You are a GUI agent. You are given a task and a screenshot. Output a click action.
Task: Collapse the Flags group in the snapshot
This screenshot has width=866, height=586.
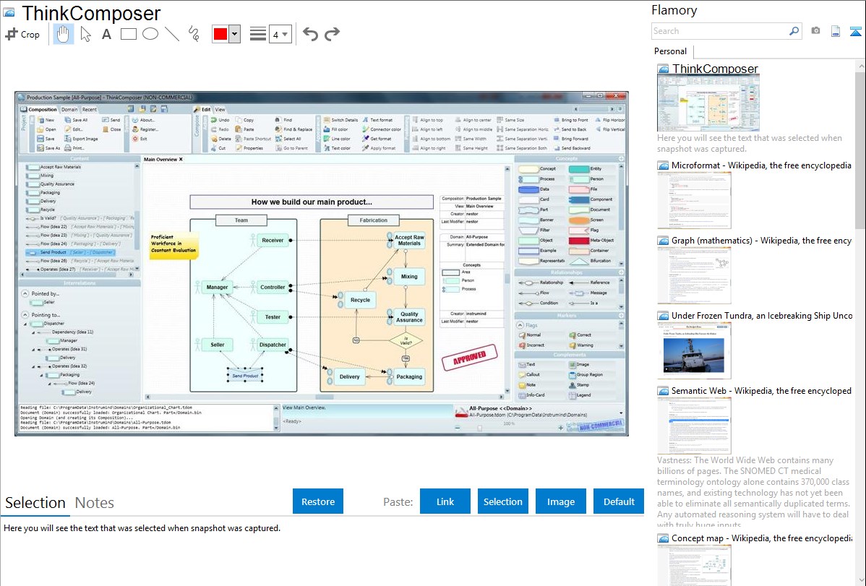coord(520,325)
